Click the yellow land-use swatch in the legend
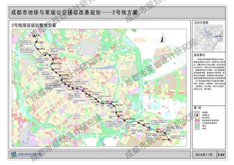The image size is (234, 165). (x=197, y=118)
